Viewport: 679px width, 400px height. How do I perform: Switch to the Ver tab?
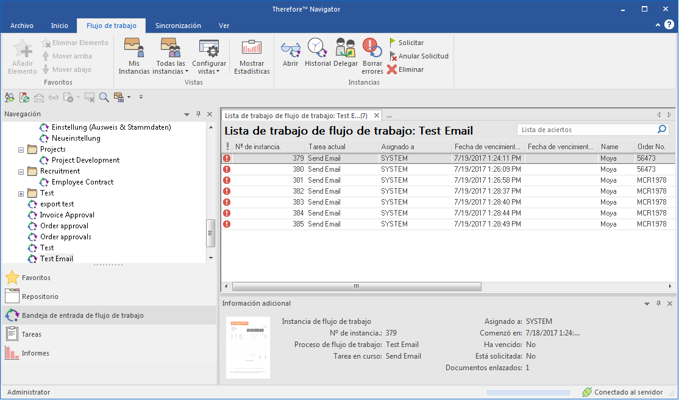[x=224, y=26]
